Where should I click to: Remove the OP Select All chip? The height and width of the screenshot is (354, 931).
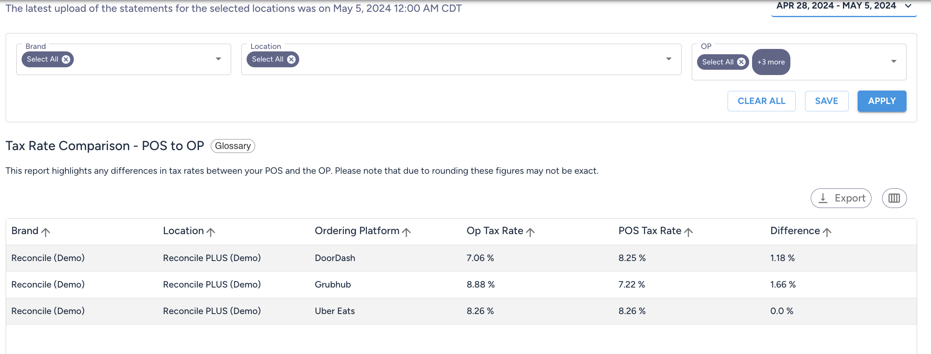click(741, 62)
